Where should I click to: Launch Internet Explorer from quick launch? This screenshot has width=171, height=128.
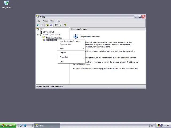[x=25, y=126]
